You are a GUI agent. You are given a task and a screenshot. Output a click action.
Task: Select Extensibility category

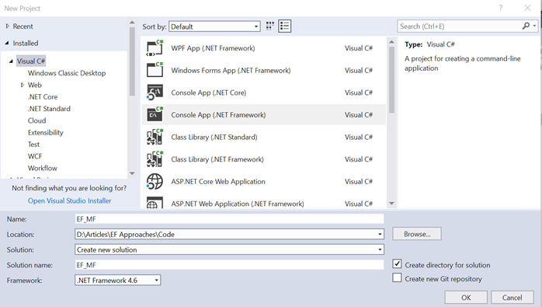pyautogui.click(x=46, y=133)
